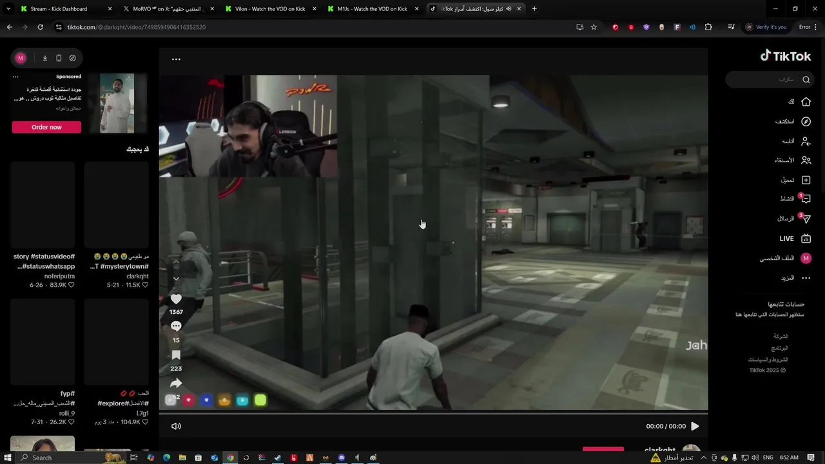
Task: Click the address bar URL
Action: click(137, 27)
